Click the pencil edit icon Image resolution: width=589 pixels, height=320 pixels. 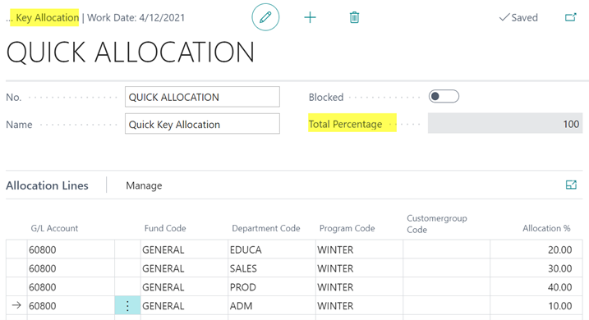265,17
